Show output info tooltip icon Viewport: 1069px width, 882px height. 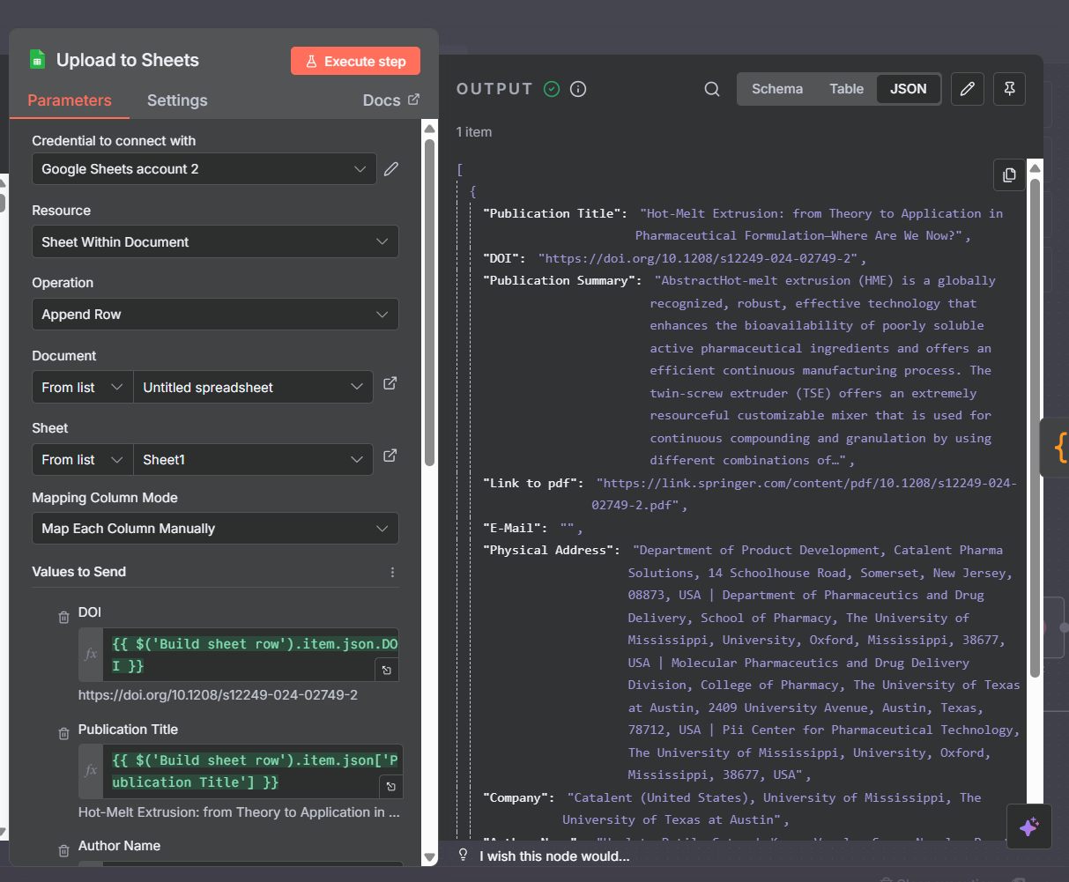578,89
